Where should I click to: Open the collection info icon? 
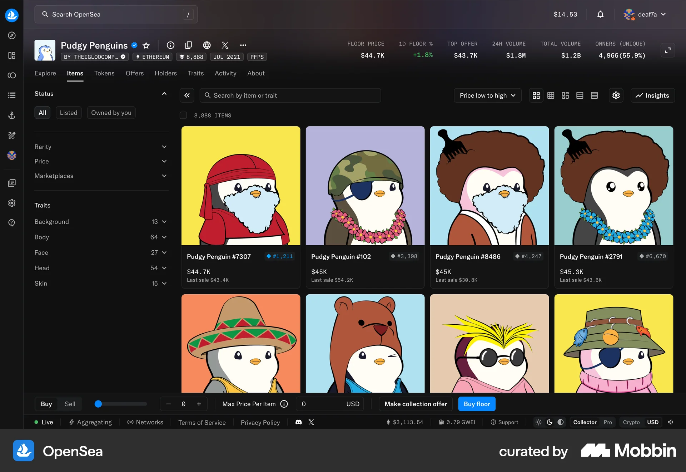click(x=170, y=45)
